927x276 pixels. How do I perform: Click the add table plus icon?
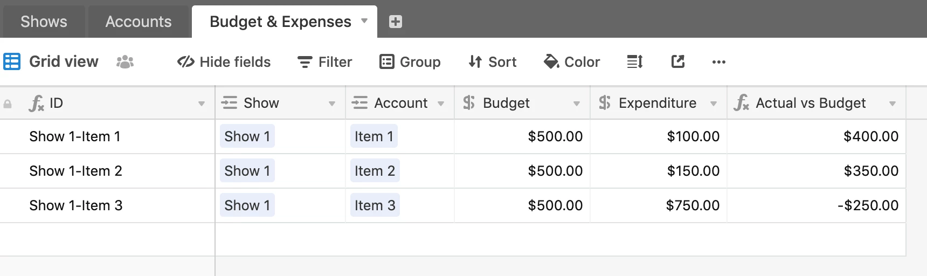point(396,22)
